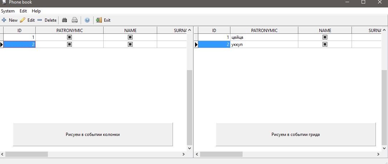Click the New record toolbar button
Image resolution: width=388 pixels, height=164 pixels.
(10, 20)
